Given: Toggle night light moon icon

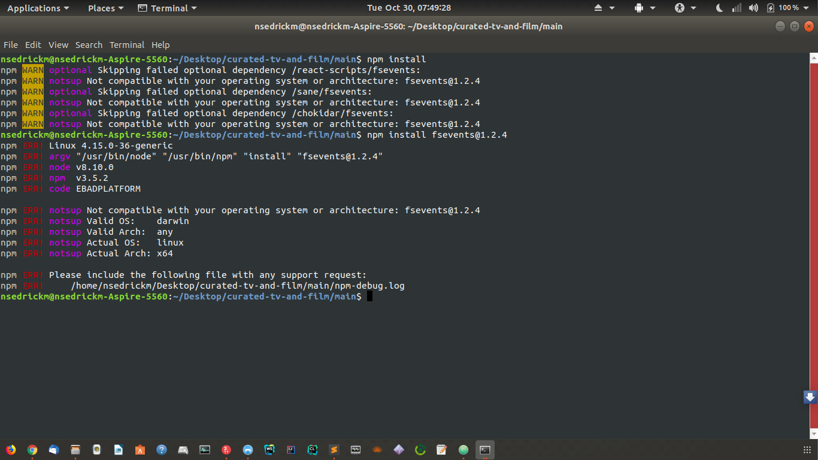Looking at the screenshot, I should pyautogui.click(x=720, y=8).
